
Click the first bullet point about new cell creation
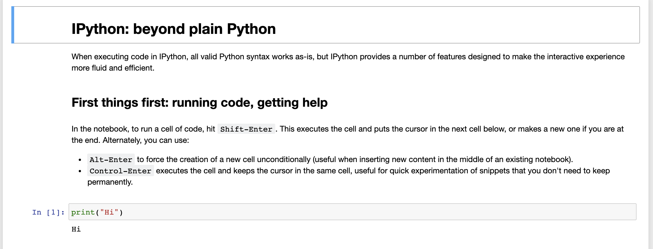330,160
